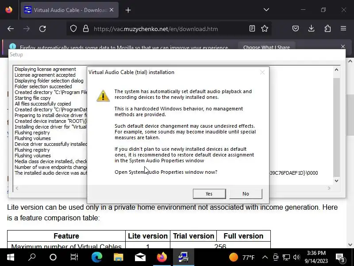Go back to previous page in Firefox
Viewport: 354px width, 266px height.
pyautogui.click(x=11, y=29)
